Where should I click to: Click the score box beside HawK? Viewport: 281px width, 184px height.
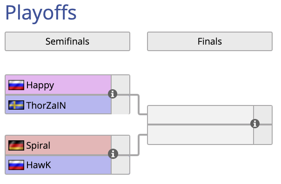pyautogui.click(x=120, y=165)
